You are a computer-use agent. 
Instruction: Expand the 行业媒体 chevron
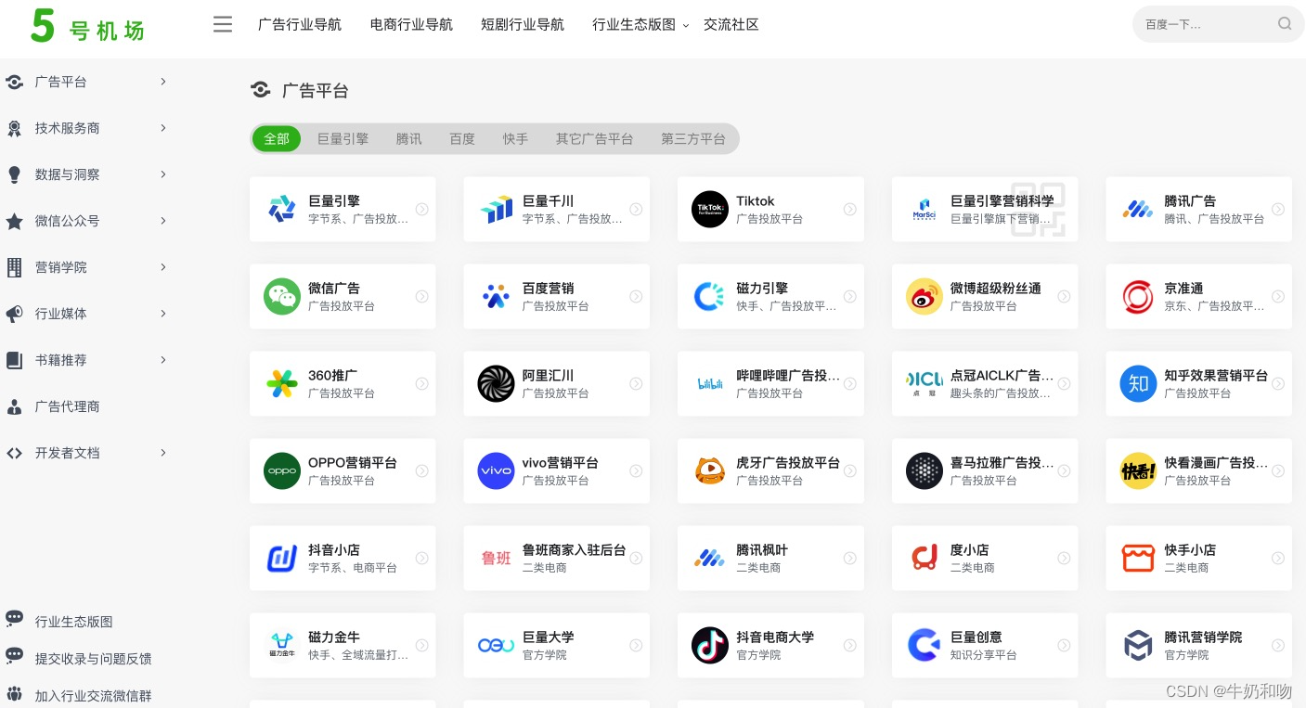(x=163, y=314)
